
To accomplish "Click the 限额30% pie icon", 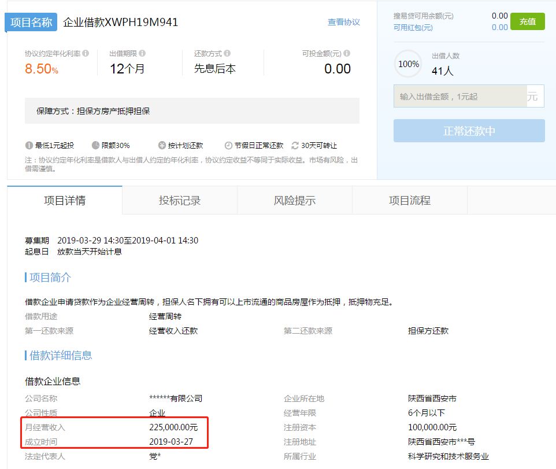I will click(x=95, y=146).
